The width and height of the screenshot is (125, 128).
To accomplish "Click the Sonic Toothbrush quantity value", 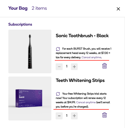I will pyautogui.click(x=67, y=66).
